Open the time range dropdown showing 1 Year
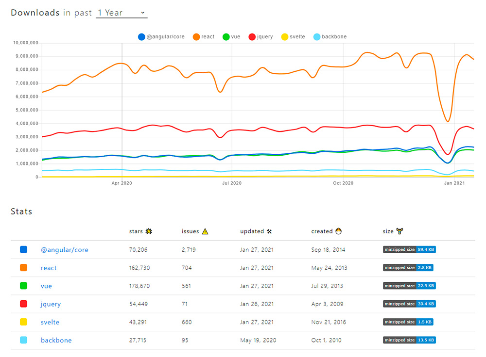Image resolution: width=486 pixels, height=357 pixels. (121, 13)
